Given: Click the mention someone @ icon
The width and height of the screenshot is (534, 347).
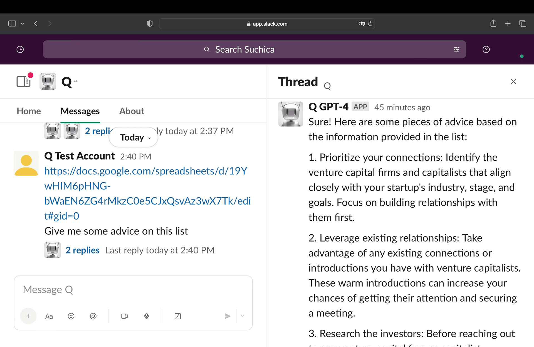Looking at the screenshot, I should 93,316.
